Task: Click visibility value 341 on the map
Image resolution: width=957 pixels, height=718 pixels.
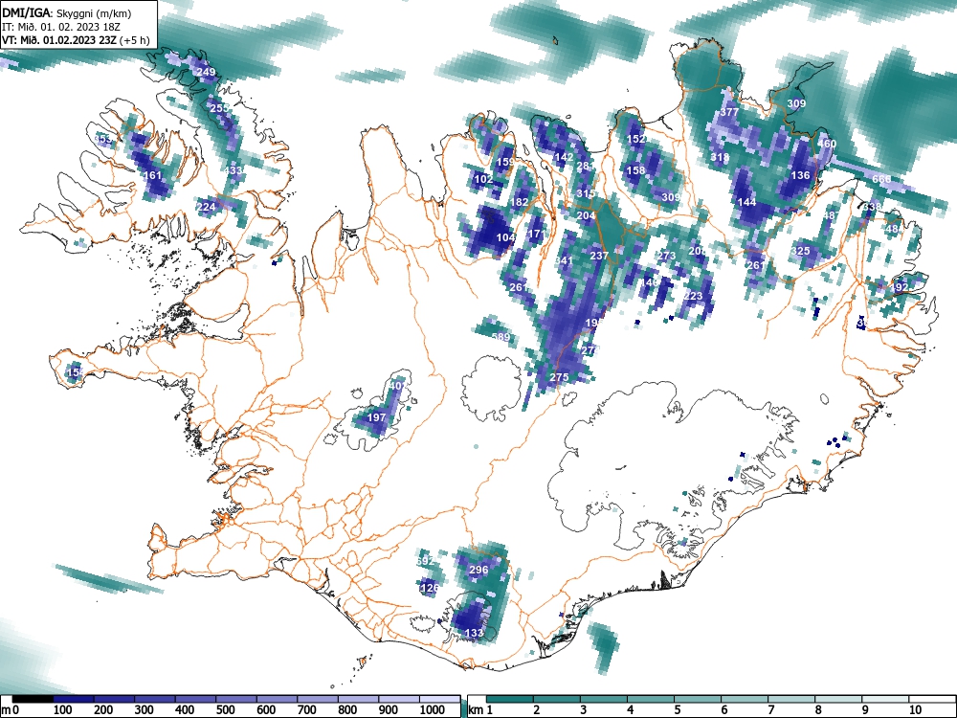Action: coord(564,260)
